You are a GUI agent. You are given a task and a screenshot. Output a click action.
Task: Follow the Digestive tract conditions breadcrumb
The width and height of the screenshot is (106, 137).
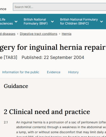click(x=38, y=34)
